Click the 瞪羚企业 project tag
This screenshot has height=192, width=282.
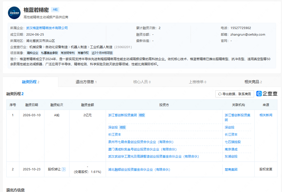(x=32, y=53)
